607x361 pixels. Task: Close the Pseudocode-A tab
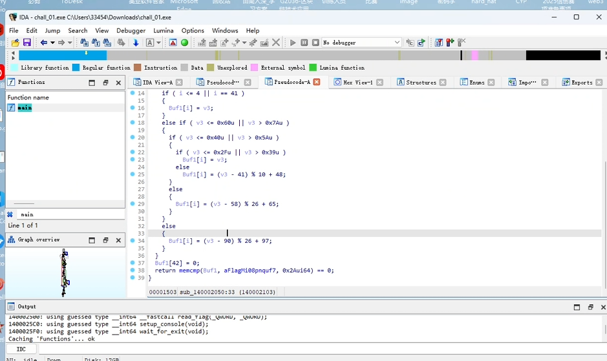(317, 82)
